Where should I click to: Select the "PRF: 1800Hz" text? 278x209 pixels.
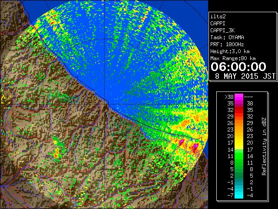(x=227, y=44)
